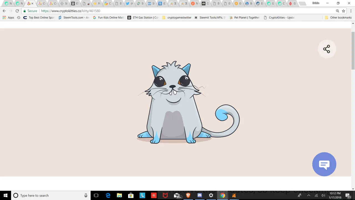
Task: Click the Britin profile button
Action: point(316,3)
